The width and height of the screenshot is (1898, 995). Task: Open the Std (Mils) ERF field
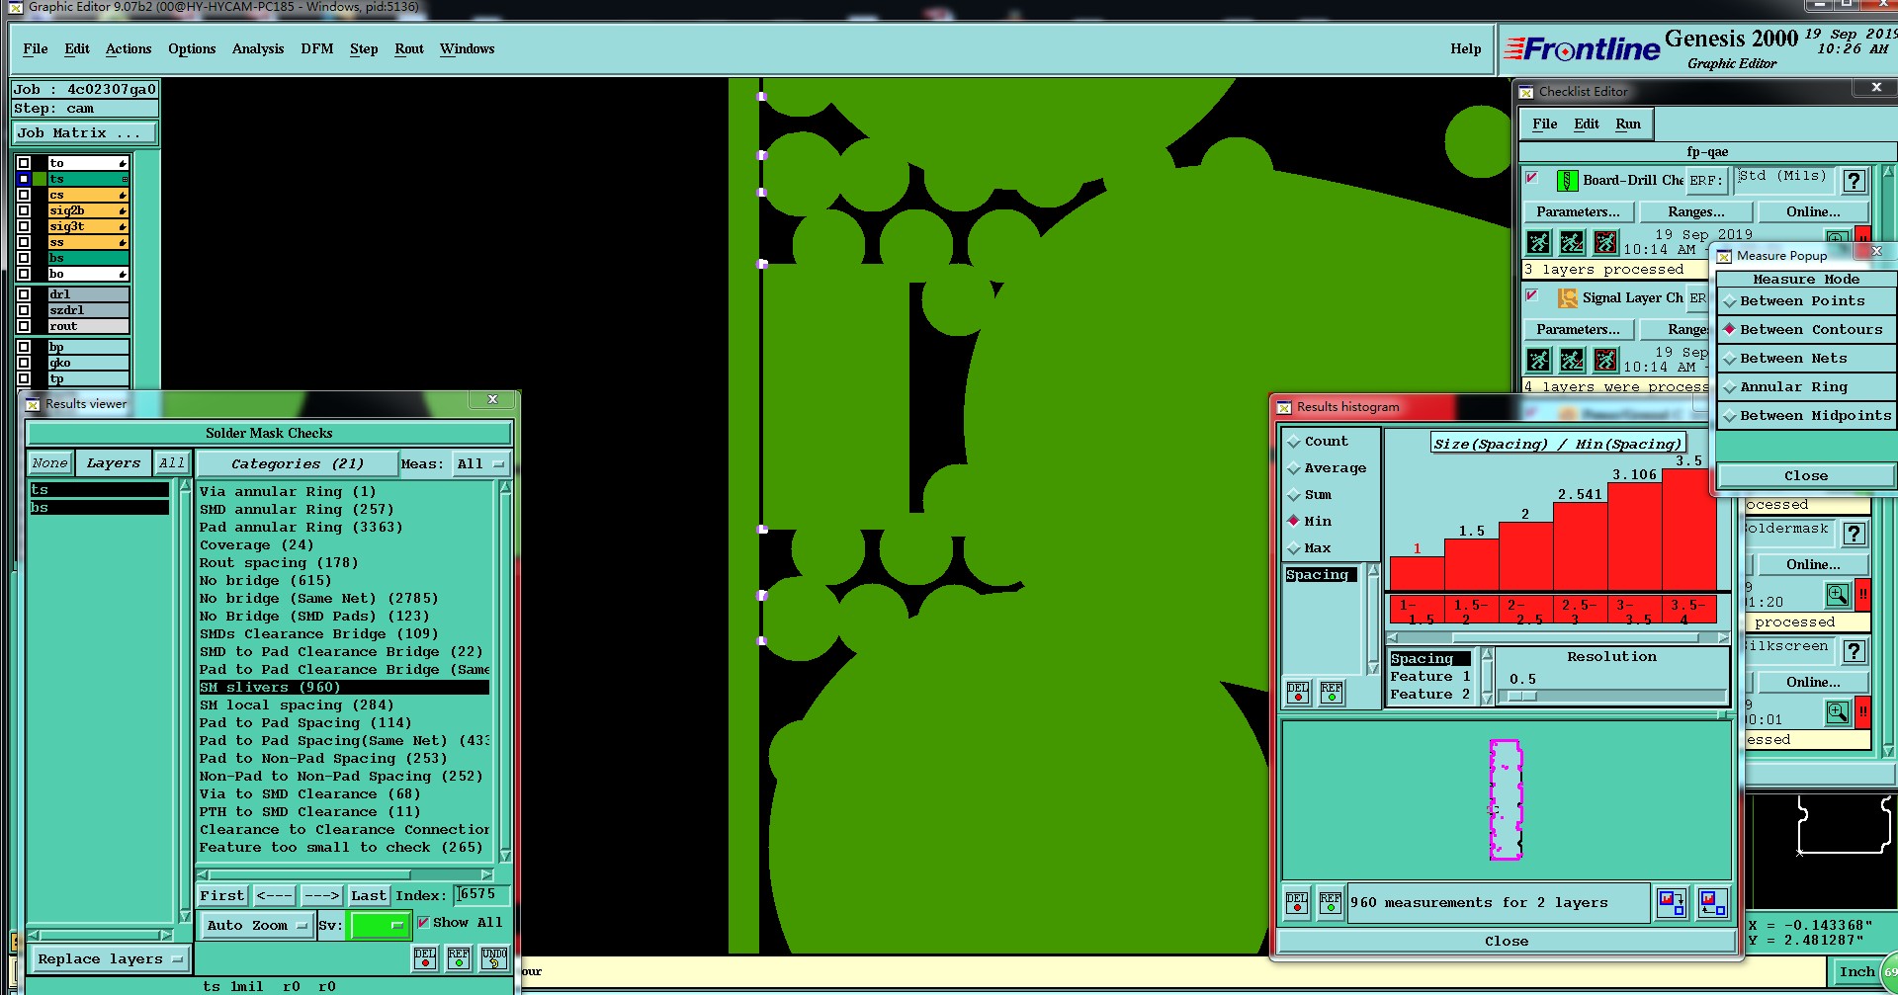click(x=1784, y=179)
